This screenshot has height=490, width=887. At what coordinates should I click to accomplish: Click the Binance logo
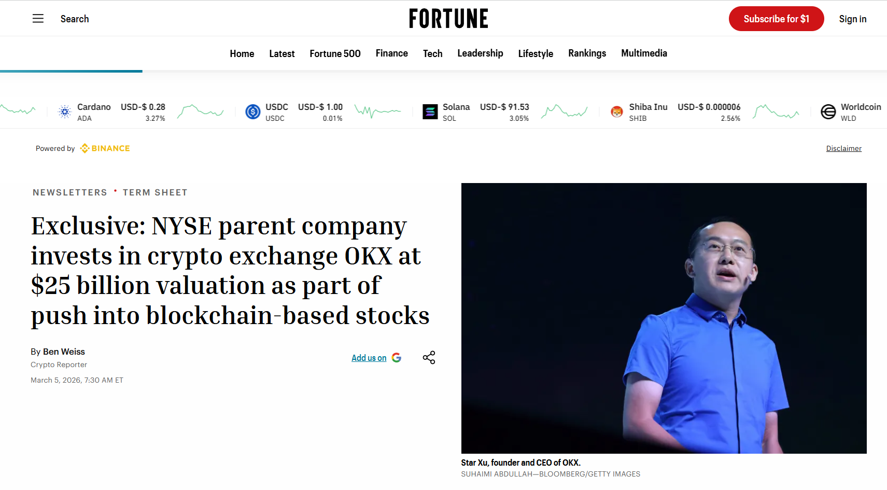point(104,148)
